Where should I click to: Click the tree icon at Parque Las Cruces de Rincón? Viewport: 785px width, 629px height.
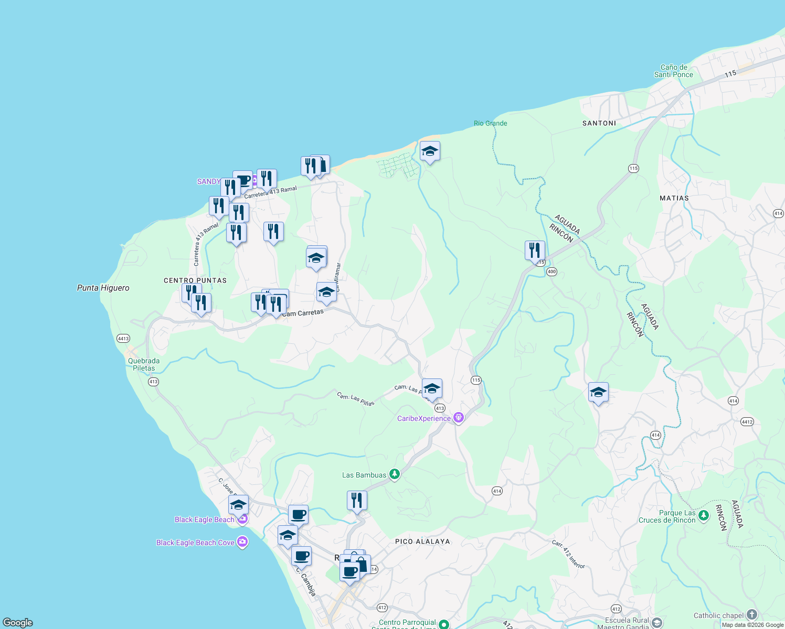(x=703, y=516)
